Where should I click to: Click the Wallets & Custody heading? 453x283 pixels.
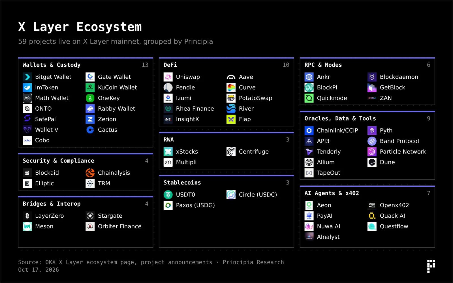coord(52,65)
